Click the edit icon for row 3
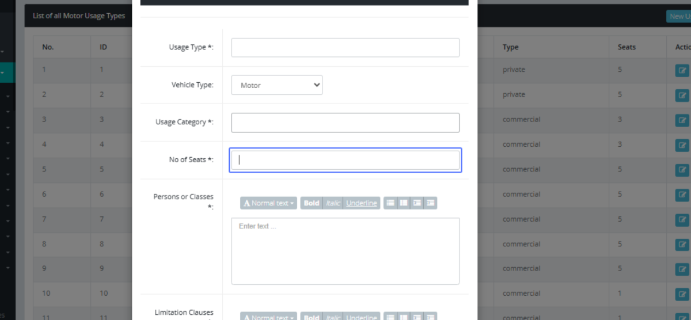Screen dimensions: 691x320 click(682, 120)
